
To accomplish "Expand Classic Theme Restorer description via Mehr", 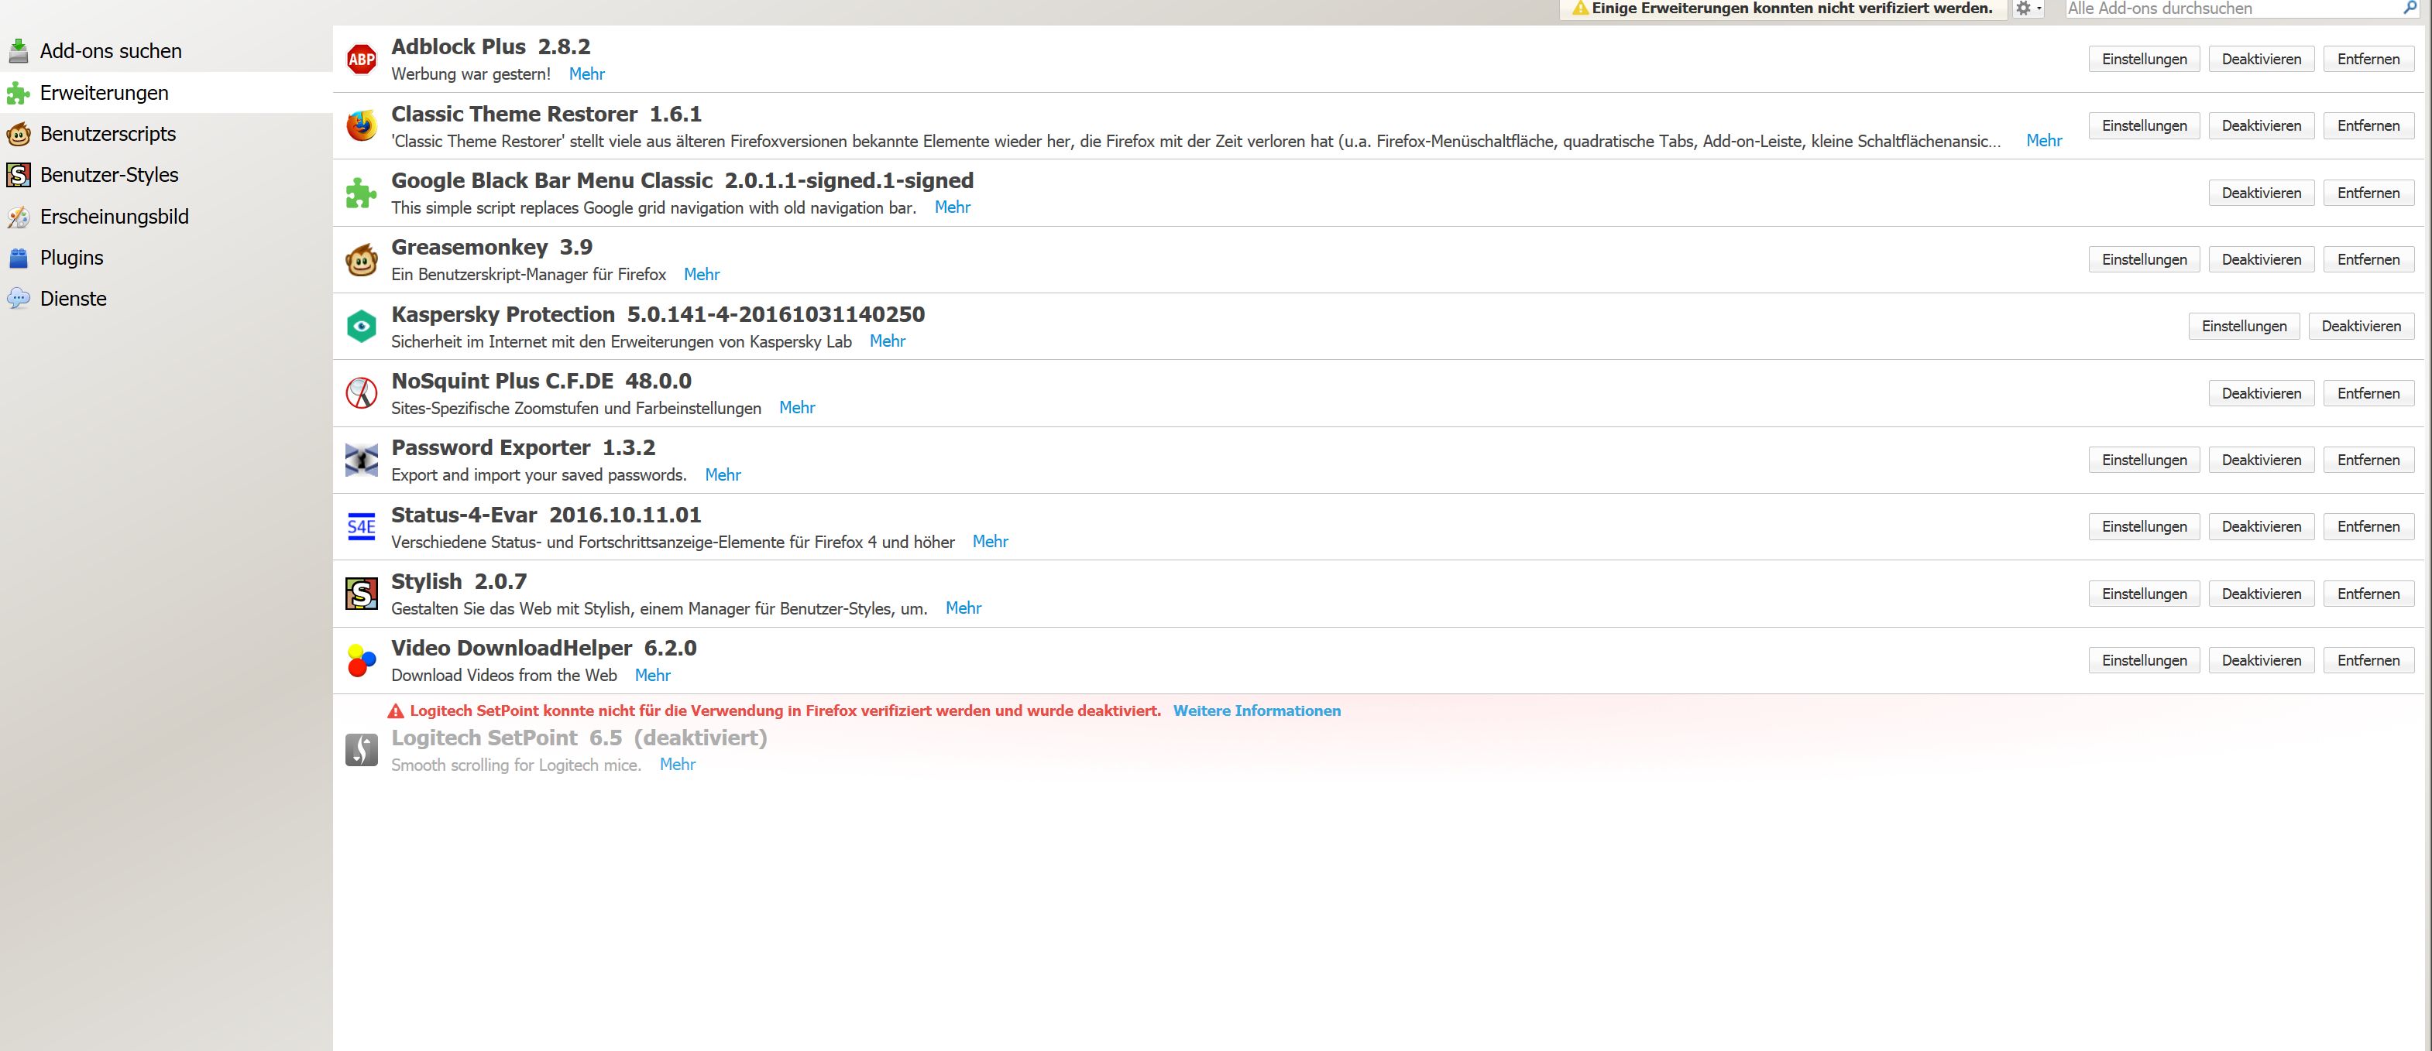I will click(2043, 141).
